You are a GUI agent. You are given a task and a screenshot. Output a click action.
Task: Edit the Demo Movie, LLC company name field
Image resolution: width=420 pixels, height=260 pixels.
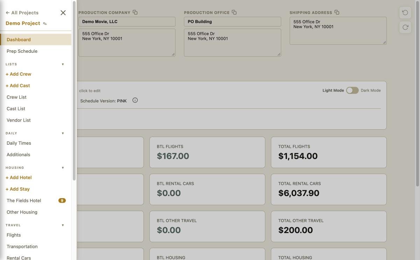click(x=127, y=22)
